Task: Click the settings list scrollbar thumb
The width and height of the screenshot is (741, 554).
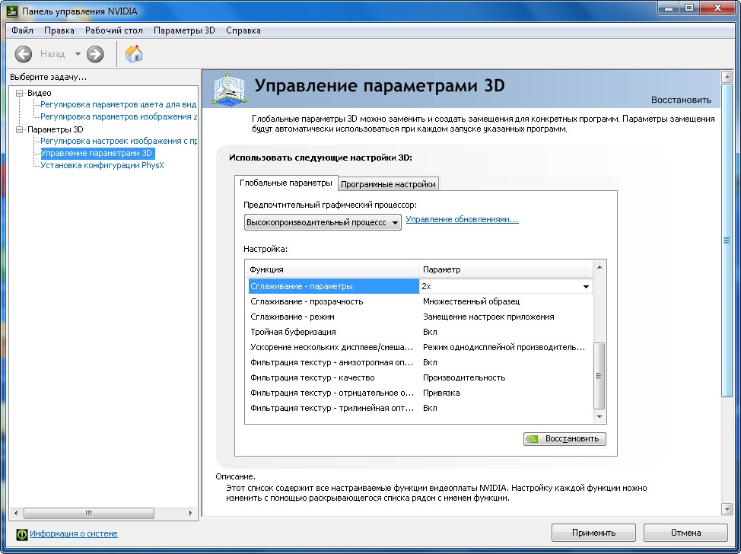Action: tap(599, 376)
